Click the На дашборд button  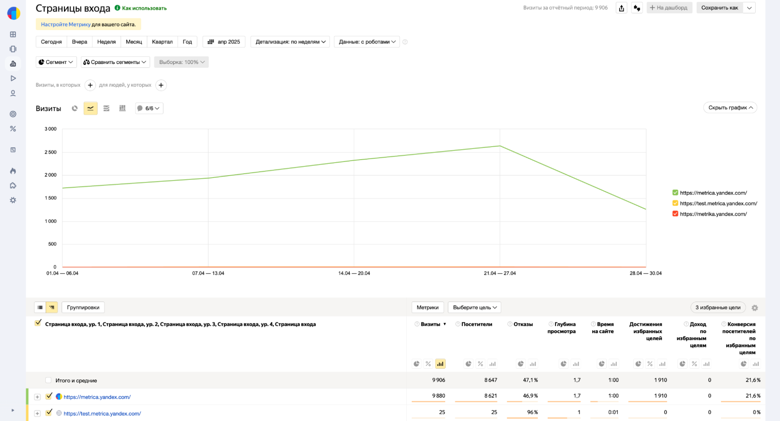point(669,8)
